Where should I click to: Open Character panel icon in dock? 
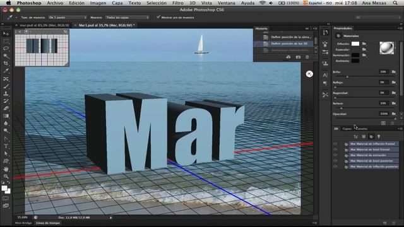[325, 75]
